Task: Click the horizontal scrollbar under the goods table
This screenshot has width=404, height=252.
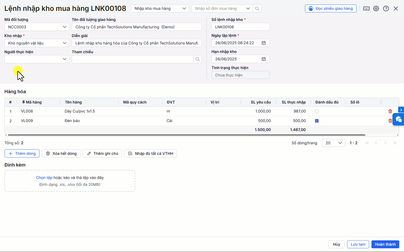Action: click(185, 135)
